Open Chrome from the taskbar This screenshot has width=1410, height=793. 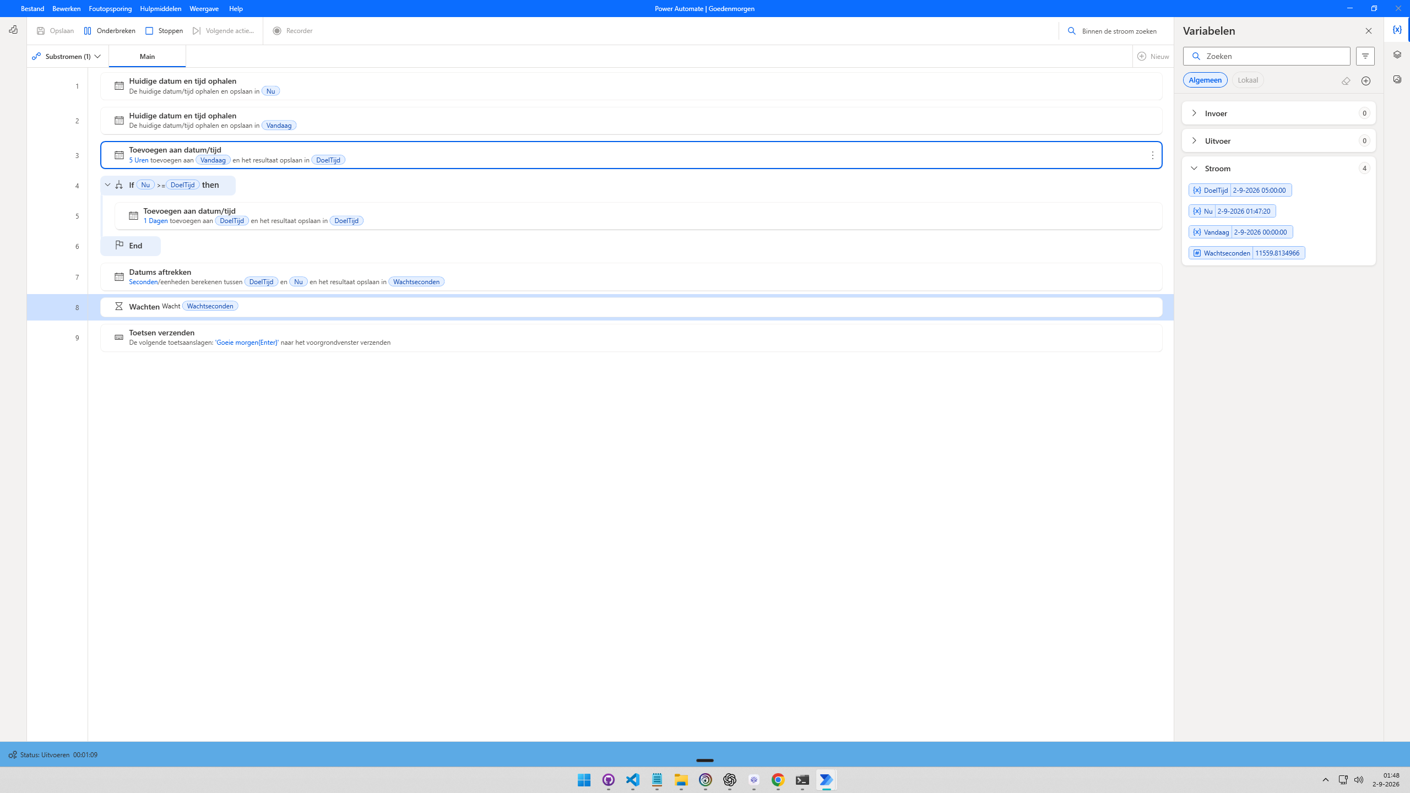click(x=778, y=780)
